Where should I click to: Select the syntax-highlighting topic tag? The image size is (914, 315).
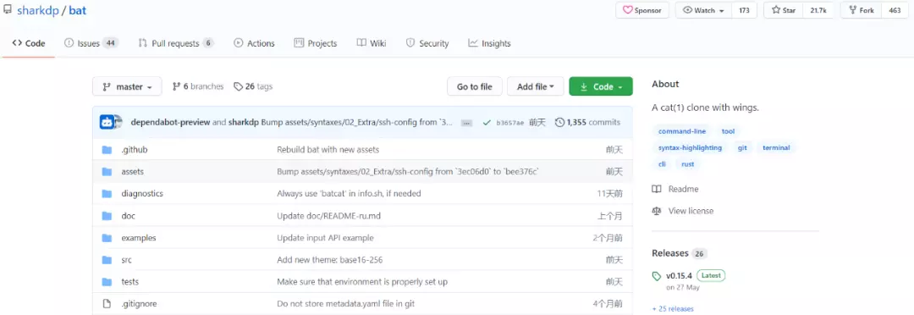[x=691, y=148]
